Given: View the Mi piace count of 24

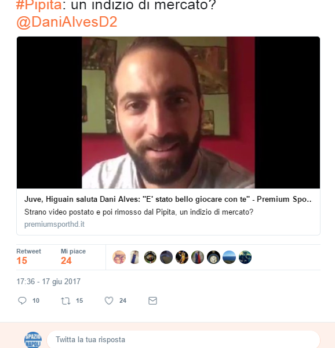Looking at the screenshot, I should pyautogui.click(x=66, y=260).
